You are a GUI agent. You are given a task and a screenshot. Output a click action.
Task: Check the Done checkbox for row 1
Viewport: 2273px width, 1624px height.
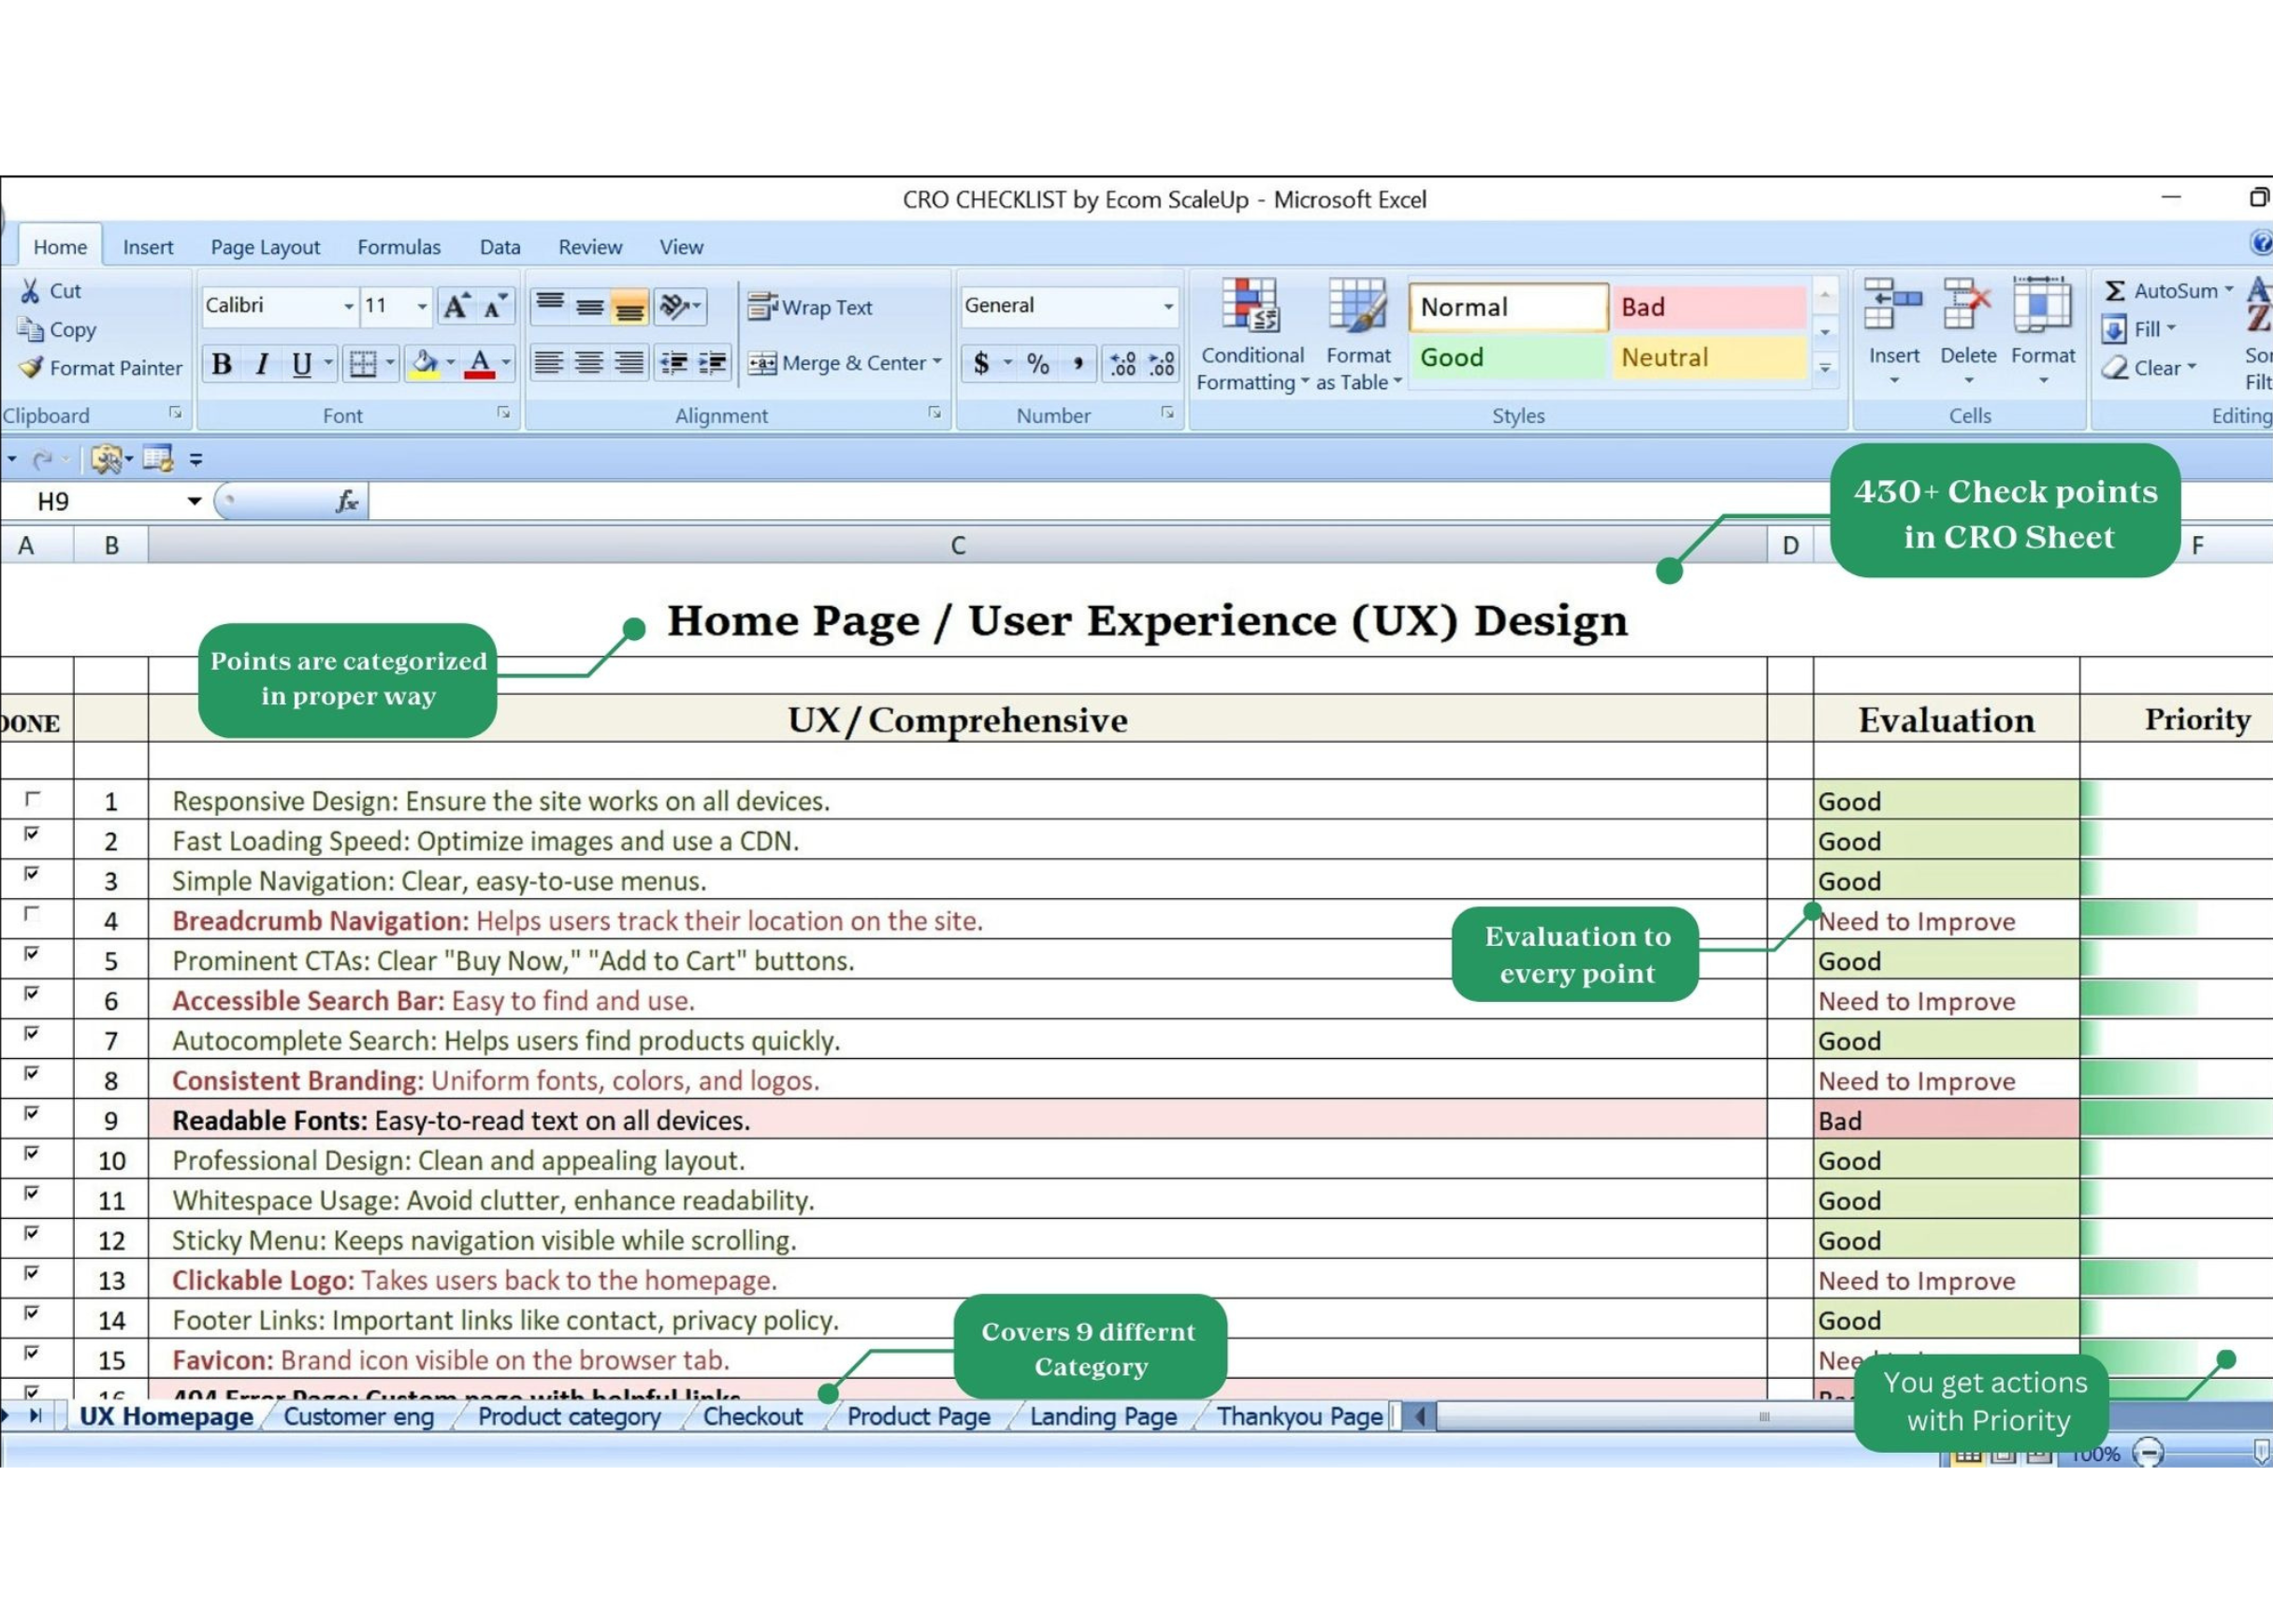click(x=33, y=798)
